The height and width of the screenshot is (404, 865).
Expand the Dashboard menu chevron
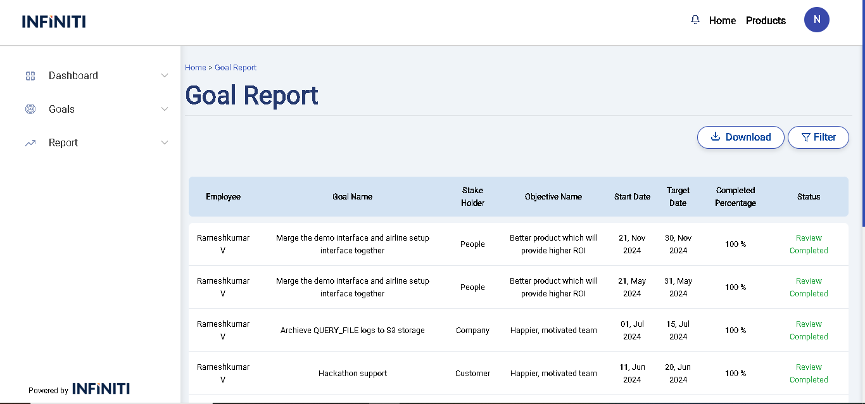tap(165, 76)
